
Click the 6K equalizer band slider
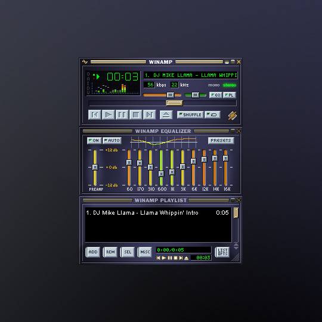[x=193, y=161]
